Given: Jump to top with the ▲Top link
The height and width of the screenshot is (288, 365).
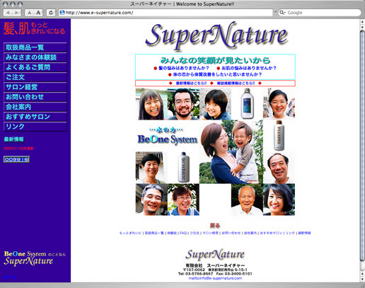Looking at the screenshot, I should (10, 277).
